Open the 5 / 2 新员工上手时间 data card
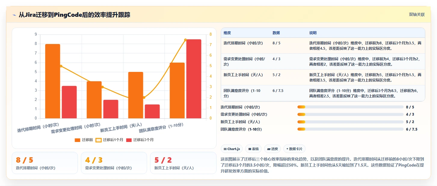437x186 pixels. pyautogui.click(x=183, y=163)
